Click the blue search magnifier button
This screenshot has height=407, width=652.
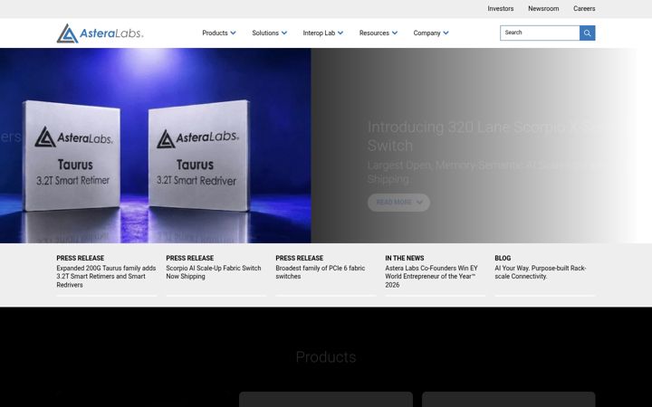pyautogui.click(x=587, y=33)
